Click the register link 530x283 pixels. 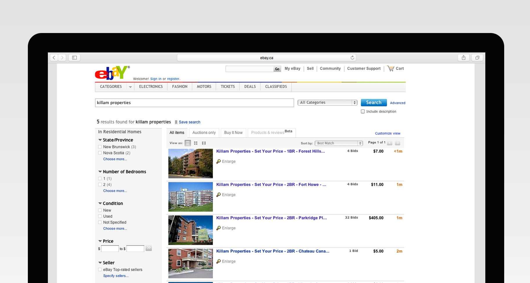point(173,79)
